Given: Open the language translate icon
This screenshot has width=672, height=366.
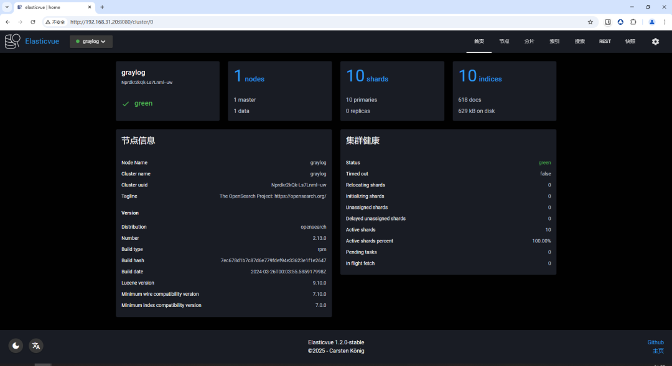Looking at the screenshot, I should [x=36, y=345].
